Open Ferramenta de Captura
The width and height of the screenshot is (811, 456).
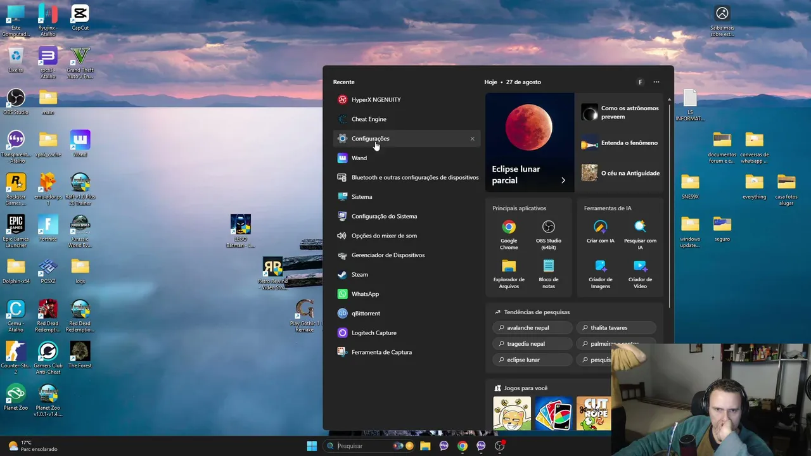(x=407, y=352)
